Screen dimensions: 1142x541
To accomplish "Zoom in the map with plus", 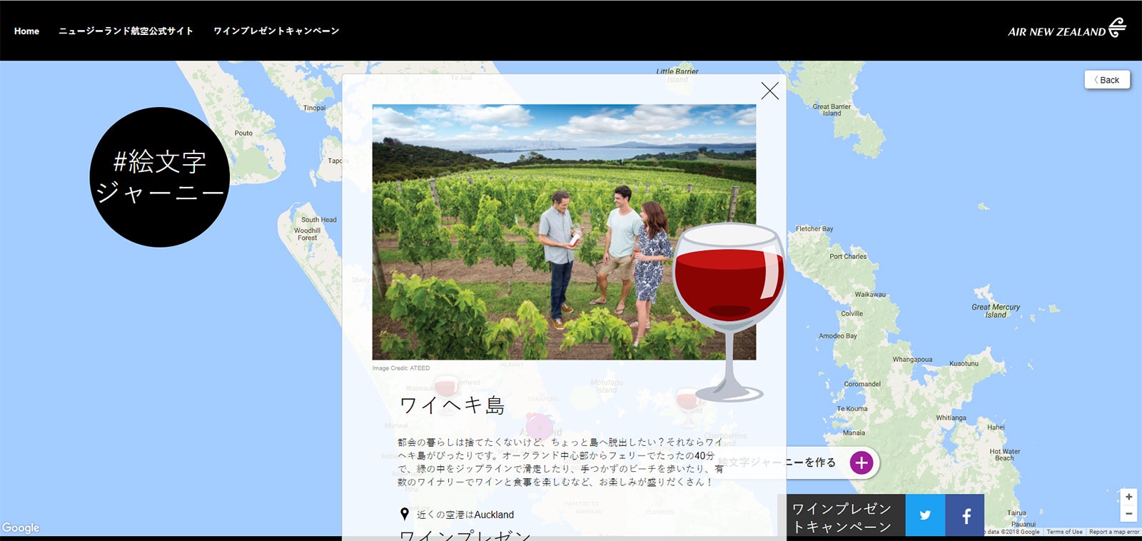I will 1128,497.
